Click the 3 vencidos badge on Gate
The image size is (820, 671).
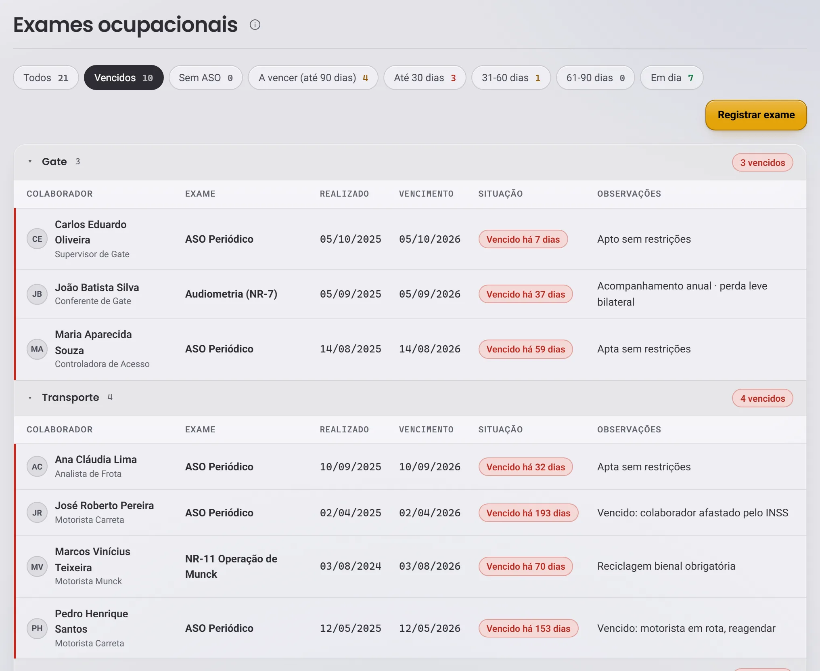(x=763, y=163)
